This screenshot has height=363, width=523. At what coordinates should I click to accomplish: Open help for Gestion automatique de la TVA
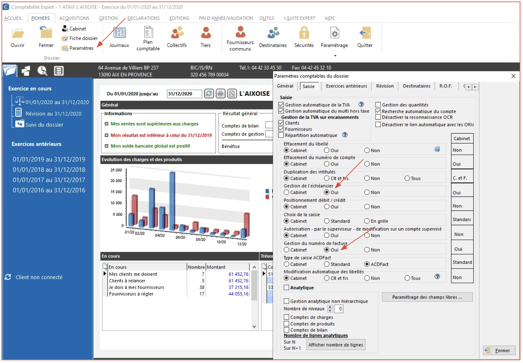click(x=361, y=104)
